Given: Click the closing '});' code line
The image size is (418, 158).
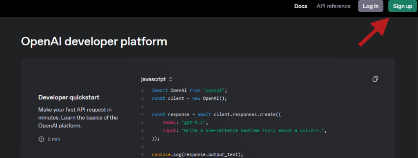Looking at the screenshot, I should (156, 138).
